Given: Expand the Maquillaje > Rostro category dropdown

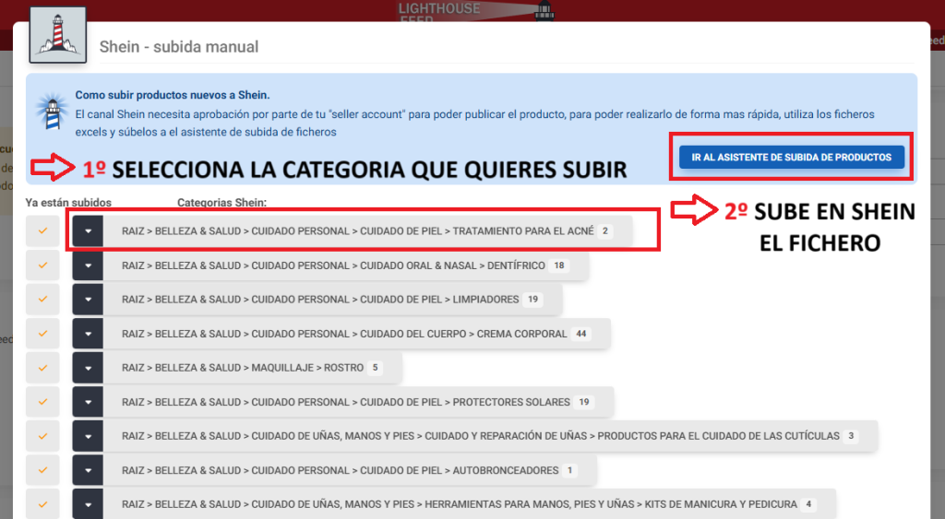Looking at the screenshot, I should tap(88, 368).
